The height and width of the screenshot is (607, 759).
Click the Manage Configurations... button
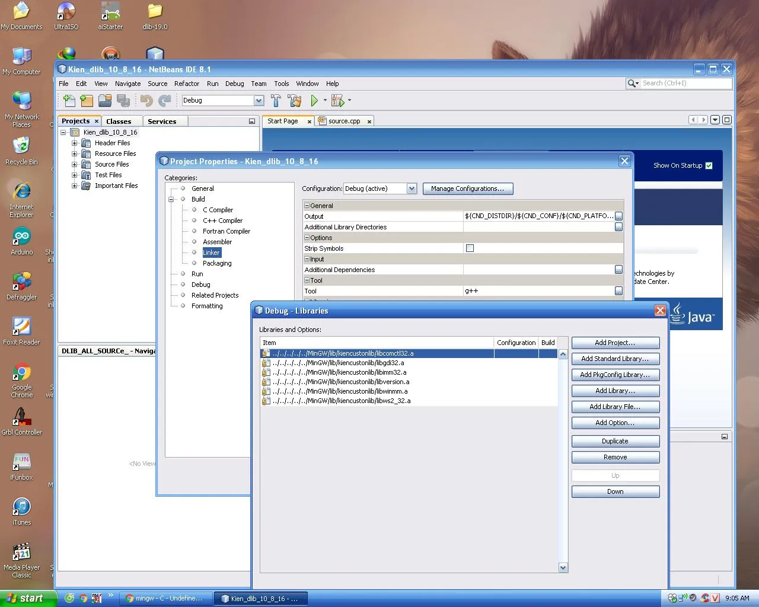coord(467,189)
